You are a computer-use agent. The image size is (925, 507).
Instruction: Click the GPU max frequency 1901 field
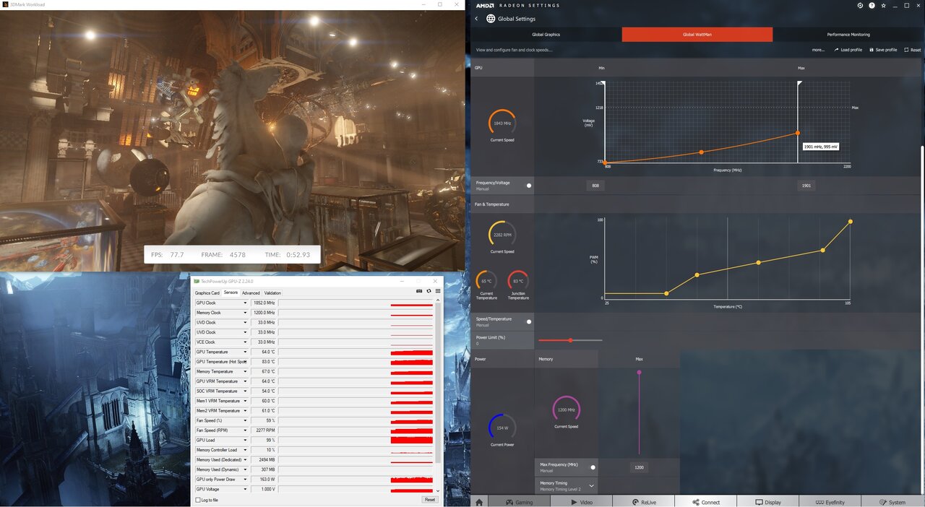point(806,186)
